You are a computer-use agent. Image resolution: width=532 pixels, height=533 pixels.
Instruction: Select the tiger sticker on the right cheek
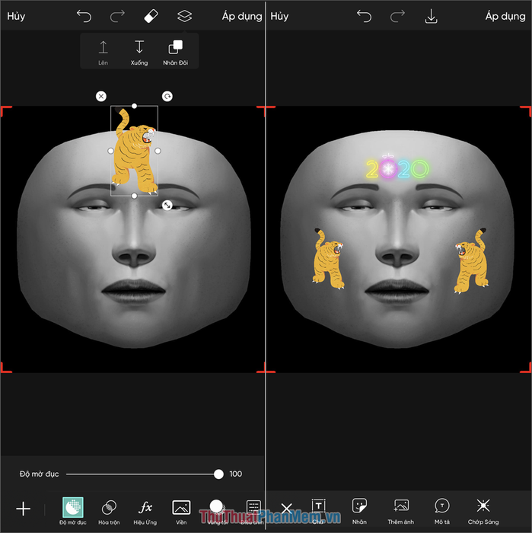(x=471, y=261)
